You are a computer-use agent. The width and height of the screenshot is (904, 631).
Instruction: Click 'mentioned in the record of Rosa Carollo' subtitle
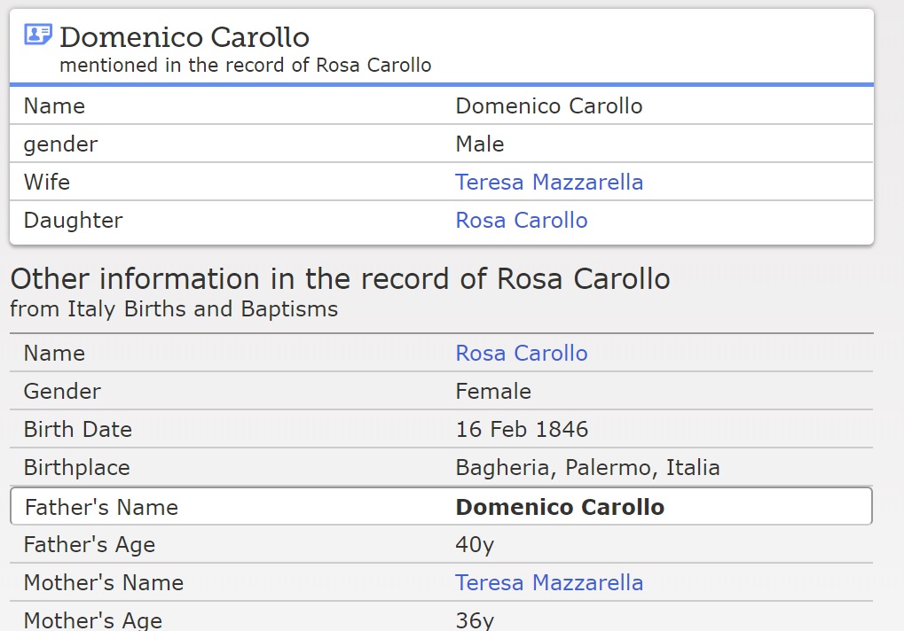245,66
